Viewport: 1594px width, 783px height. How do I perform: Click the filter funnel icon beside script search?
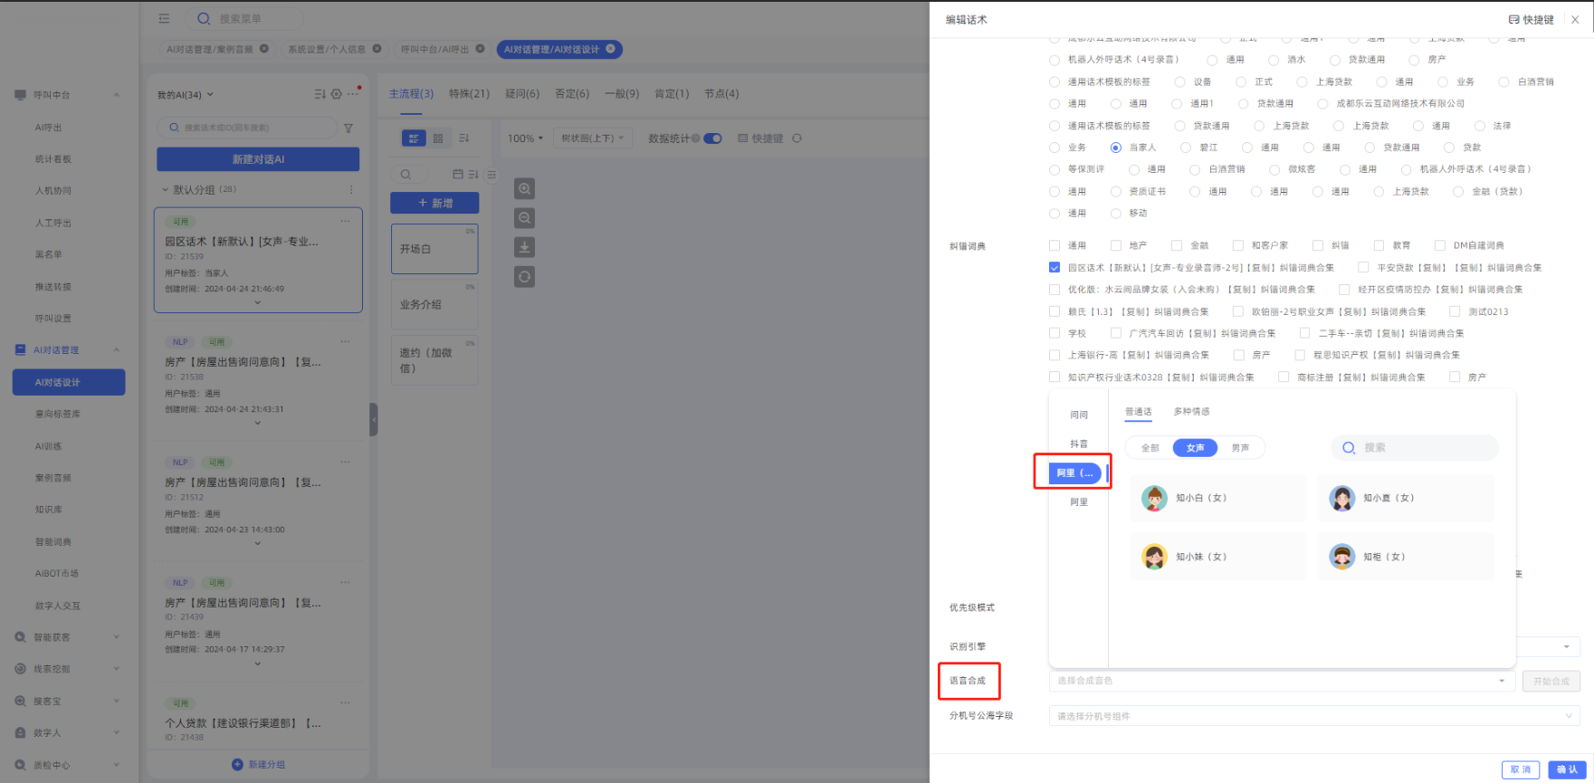pyautogui.click(x=348, y=129)
